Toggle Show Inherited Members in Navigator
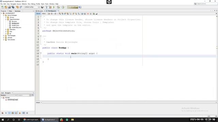This screenshot has height=122, width=218. tap(2, 113)
